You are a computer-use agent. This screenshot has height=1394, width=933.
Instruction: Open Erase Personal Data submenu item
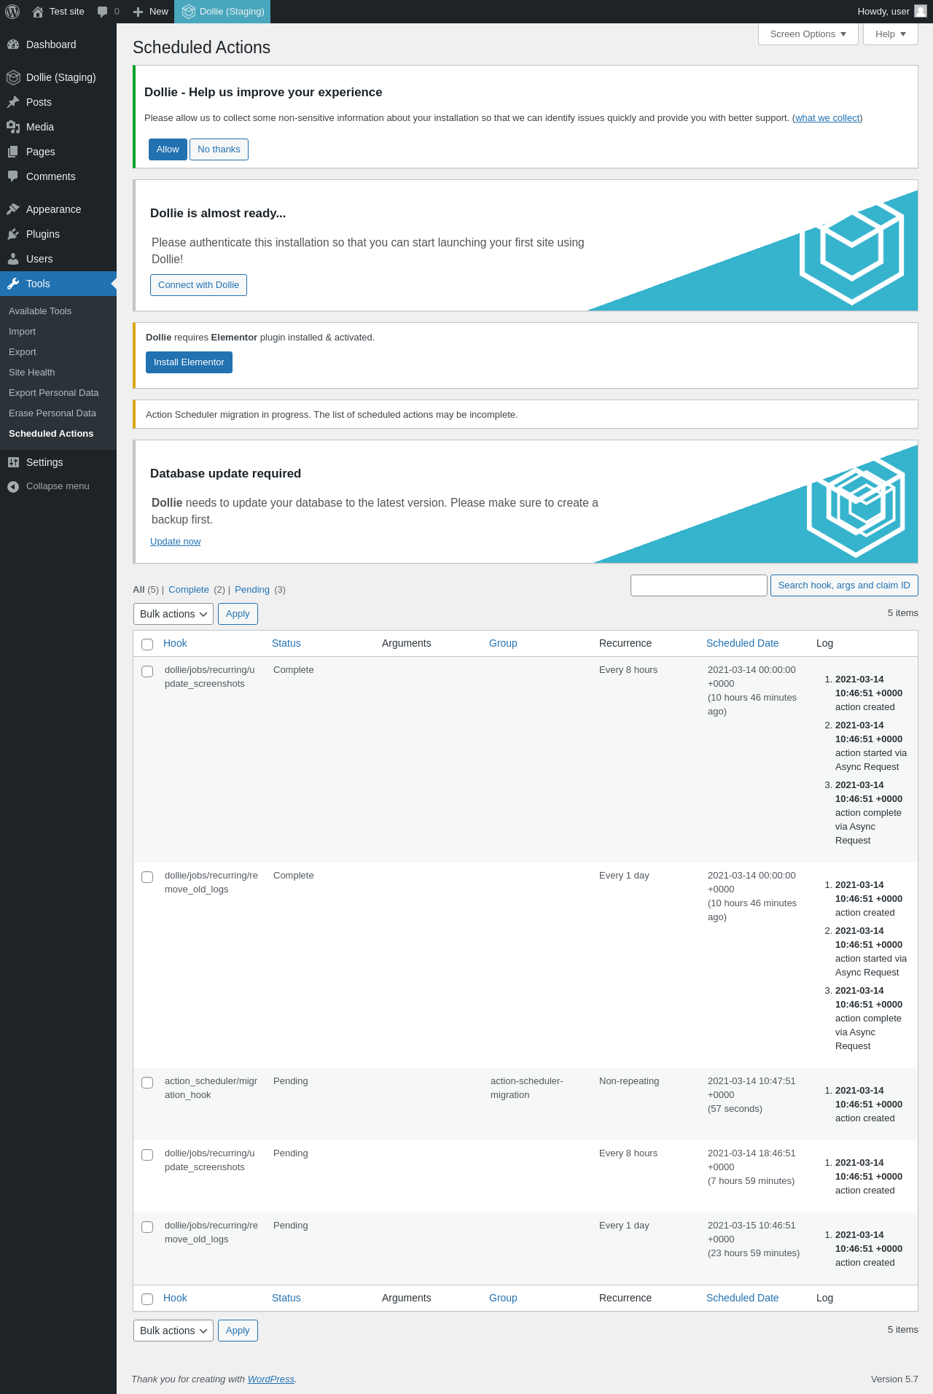[52, 413]
